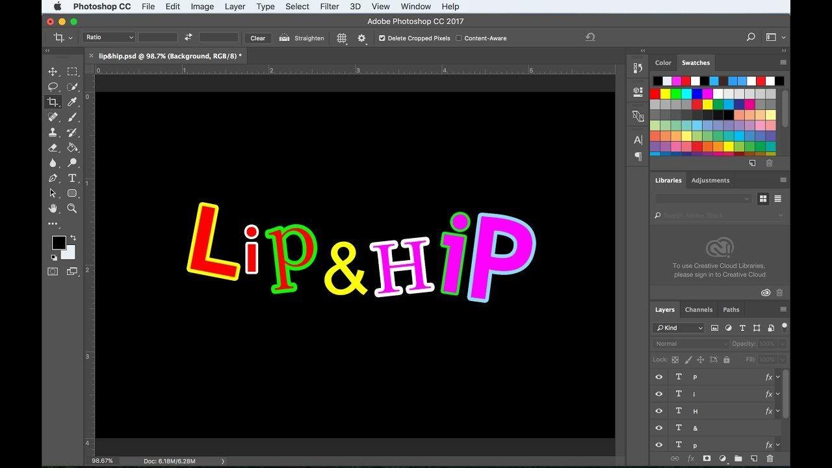Open crop overlay grid options
Screen dimensions: 832x468
pyautogui.click(x=341, y=38)
